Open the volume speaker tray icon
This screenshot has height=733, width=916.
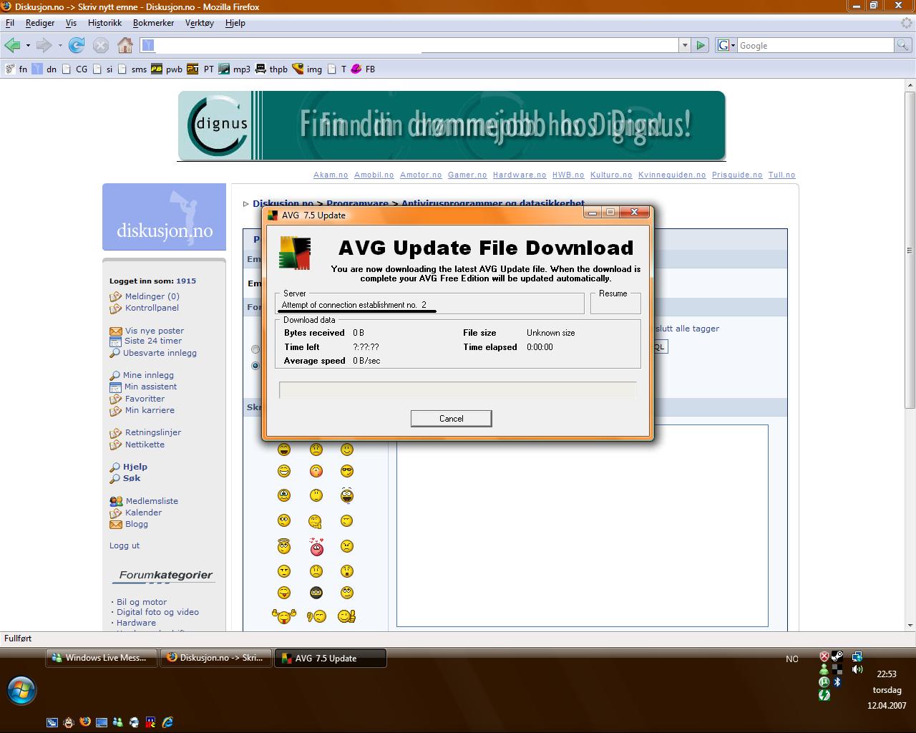(x=857, y=669)
